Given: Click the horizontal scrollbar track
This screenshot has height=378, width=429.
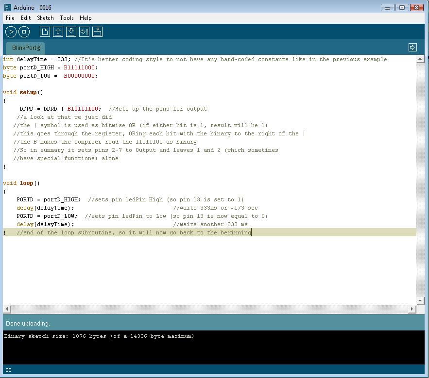Looking at the screenshot, I should tap(209, 309).
